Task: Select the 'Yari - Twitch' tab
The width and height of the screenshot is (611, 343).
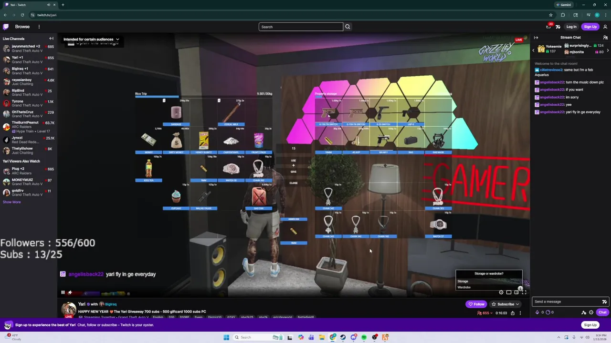Action: (x=30, y=5)
